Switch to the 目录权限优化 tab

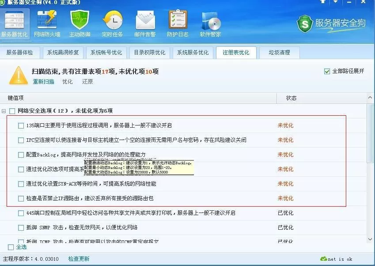tap(149, 53)
